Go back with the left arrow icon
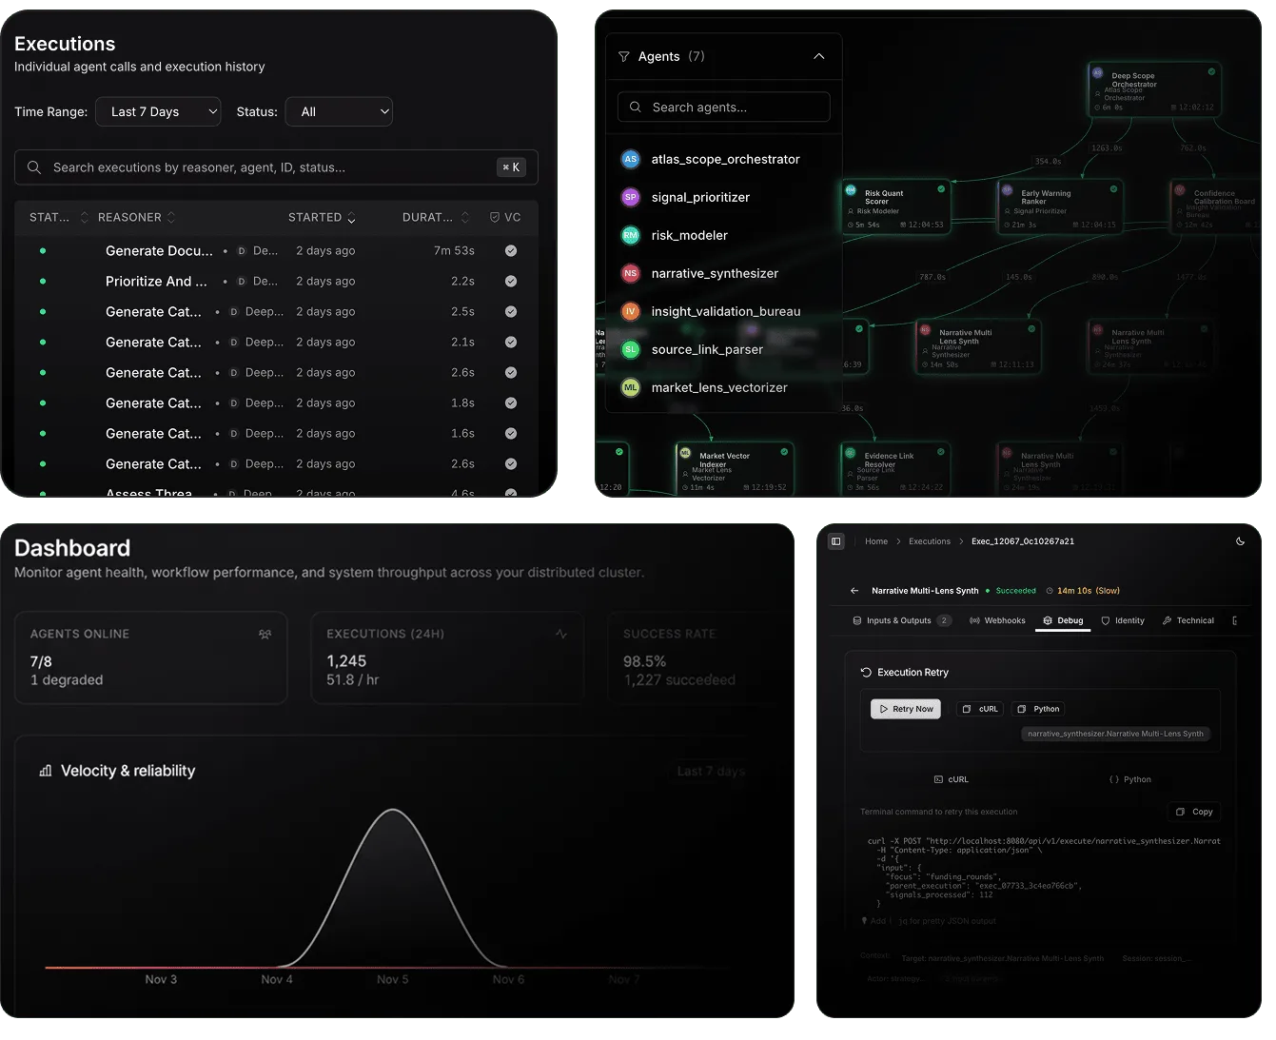 [x=854, y=591]
